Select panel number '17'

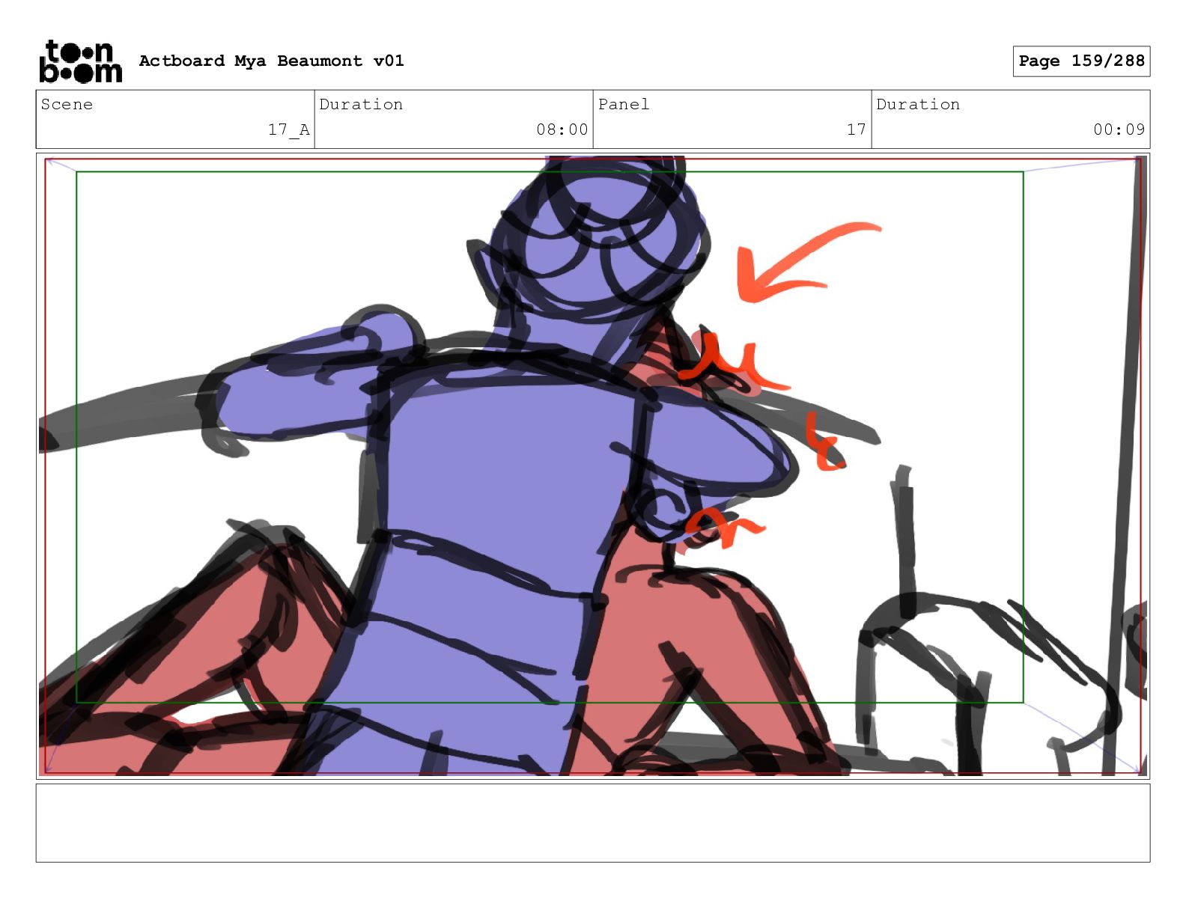point(856,129)
